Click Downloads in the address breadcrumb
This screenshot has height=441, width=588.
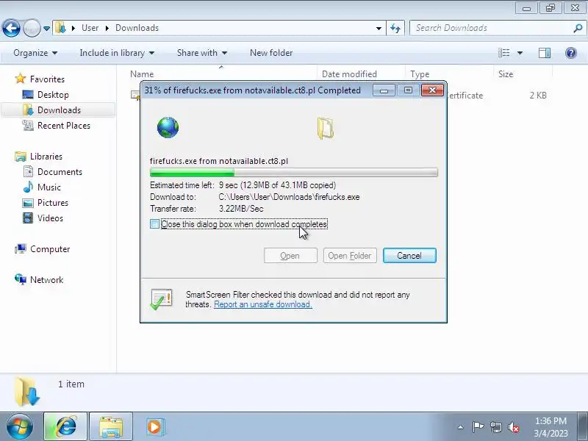click(x=137, y=28)
